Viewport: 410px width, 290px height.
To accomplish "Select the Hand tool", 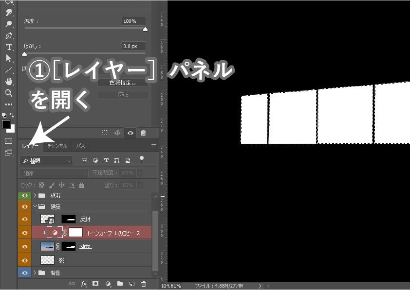I will [9, 82].
